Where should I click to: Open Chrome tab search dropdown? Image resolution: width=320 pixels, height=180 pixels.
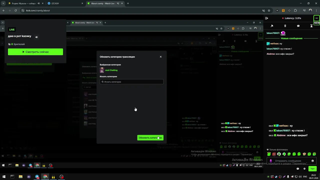click(x=3, y=3)
